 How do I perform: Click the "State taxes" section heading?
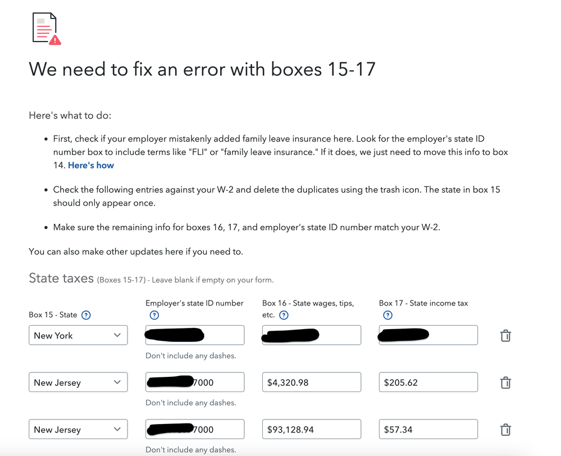(x=61, y=278)
